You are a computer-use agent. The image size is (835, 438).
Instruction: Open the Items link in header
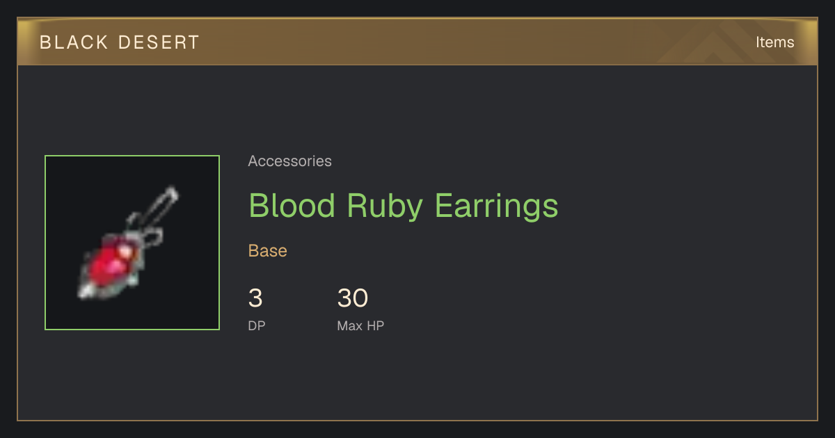(774, 42)
